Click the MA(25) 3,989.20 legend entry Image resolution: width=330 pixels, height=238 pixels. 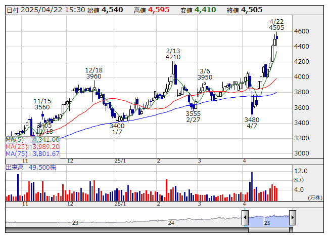click(x=33, y=147)
